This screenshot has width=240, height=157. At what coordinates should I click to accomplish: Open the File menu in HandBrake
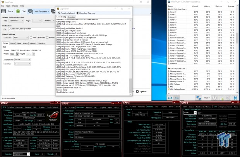(3, 6)
